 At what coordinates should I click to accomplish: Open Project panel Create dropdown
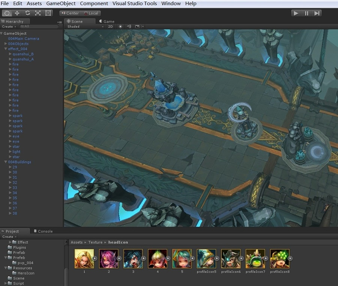tap(9, 237)
